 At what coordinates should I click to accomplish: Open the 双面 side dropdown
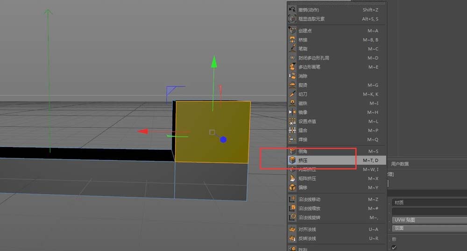[x=429, y=228]
